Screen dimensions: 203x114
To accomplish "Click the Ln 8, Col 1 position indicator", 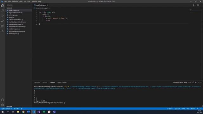I will coord(170,109).
